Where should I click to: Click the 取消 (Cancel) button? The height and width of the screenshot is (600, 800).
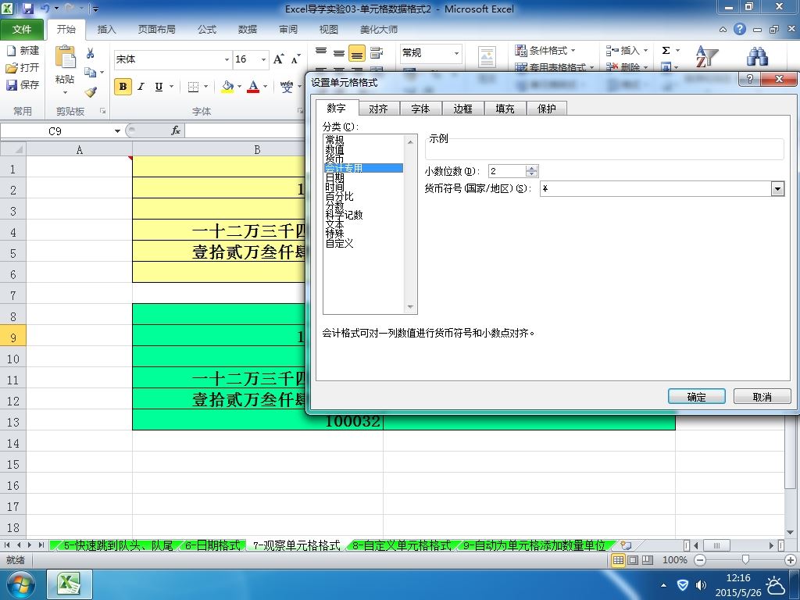coord(762,396)
